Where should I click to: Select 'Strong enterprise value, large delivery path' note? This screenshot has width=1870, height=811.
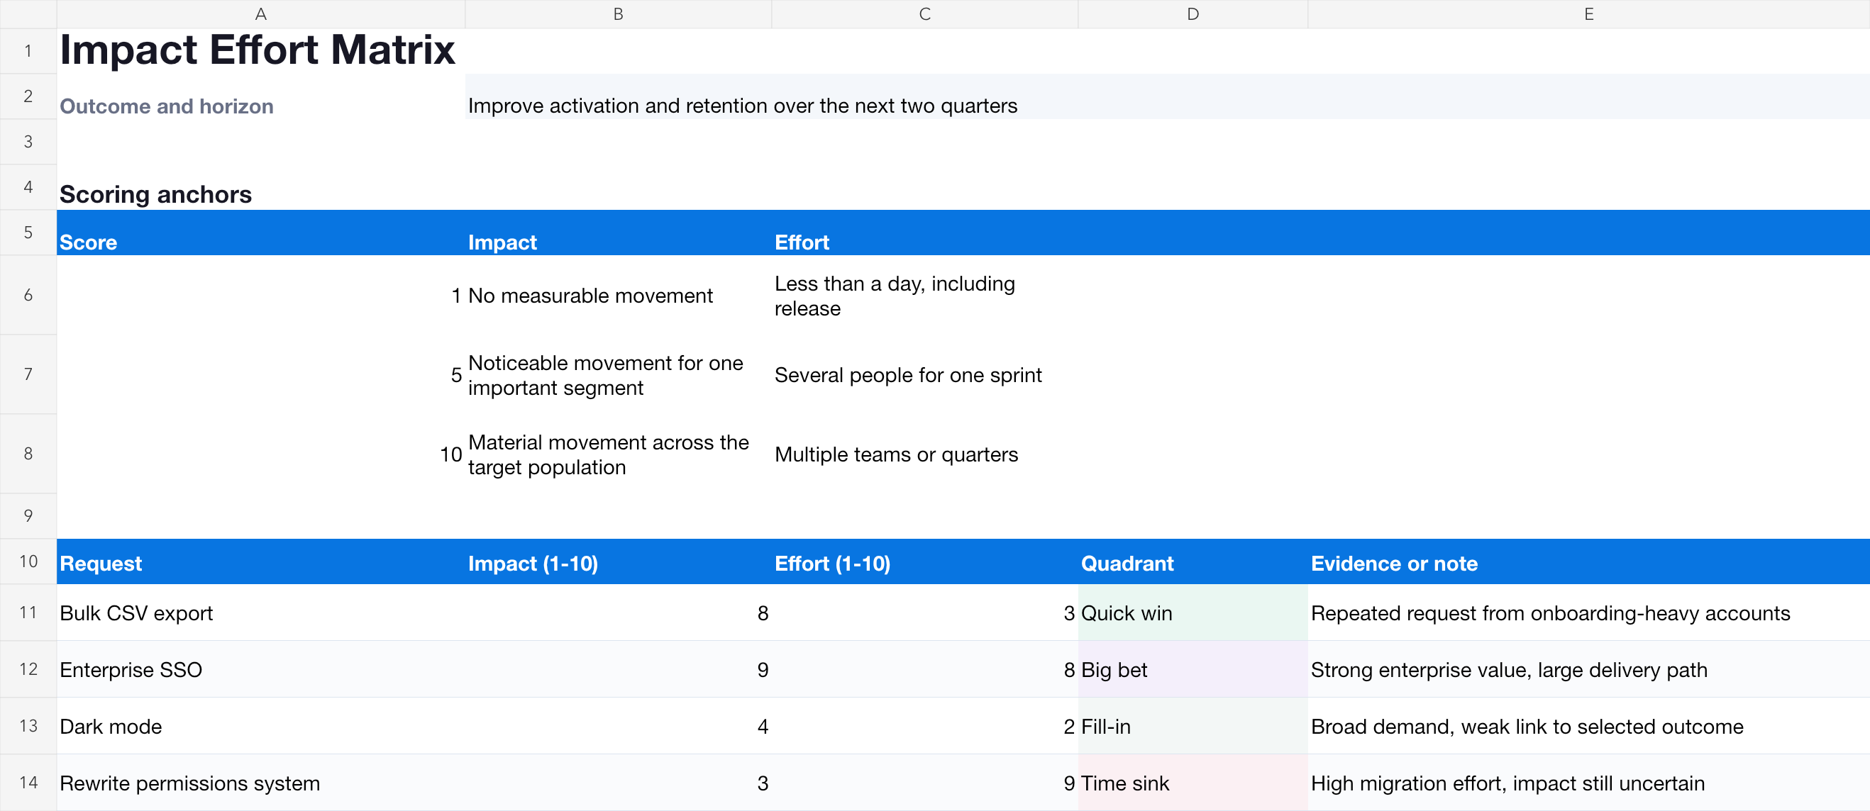point(1589,669)
